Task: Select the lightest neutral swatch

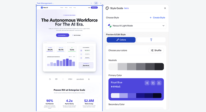Action: click(113, 67)
